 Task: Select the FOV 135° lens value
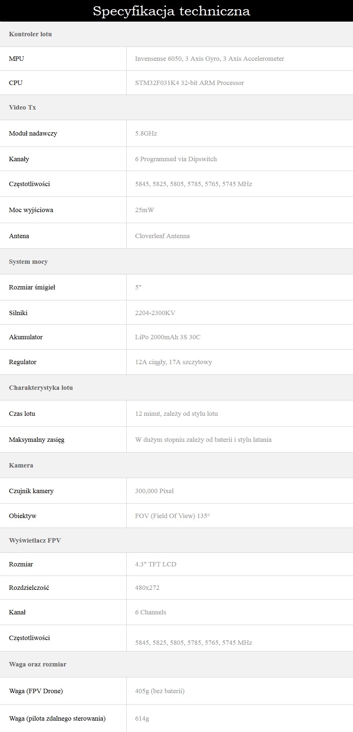coord(172,516)
